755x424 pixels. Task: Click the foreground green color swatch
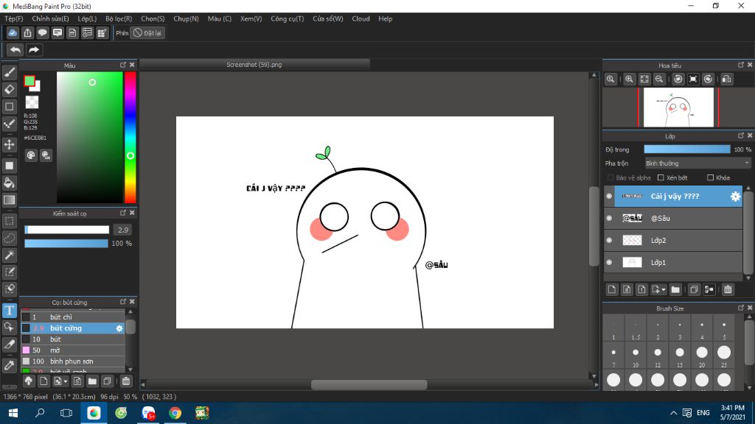click(x=29, y=81)
